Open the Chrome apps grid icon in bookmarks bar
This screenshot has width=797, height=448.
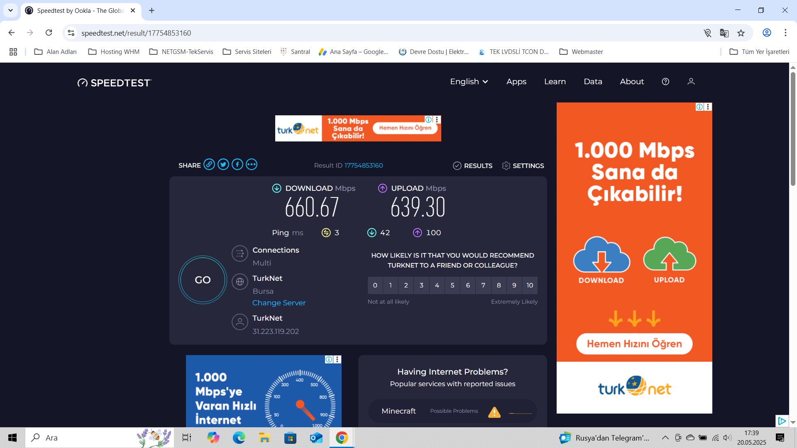pyautogui.click(x=13, y=52)
